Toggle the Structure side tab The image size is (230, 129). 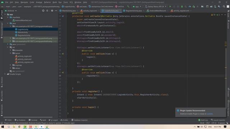(x=1, y=82)
